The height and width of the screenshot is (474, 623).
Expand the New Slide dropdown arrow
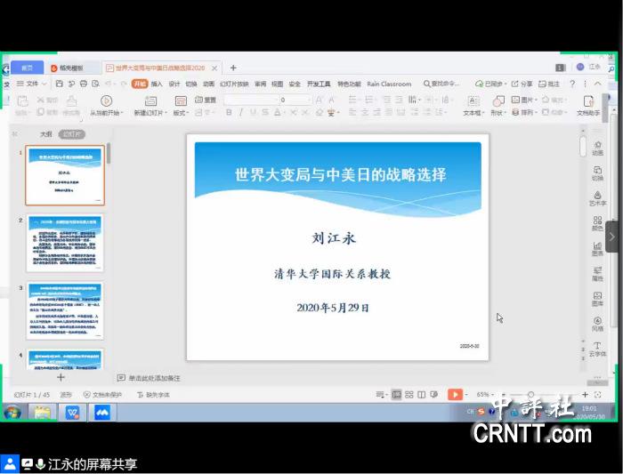pos(166,113)
